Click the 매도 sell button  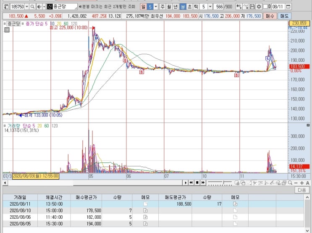(285, 16)
